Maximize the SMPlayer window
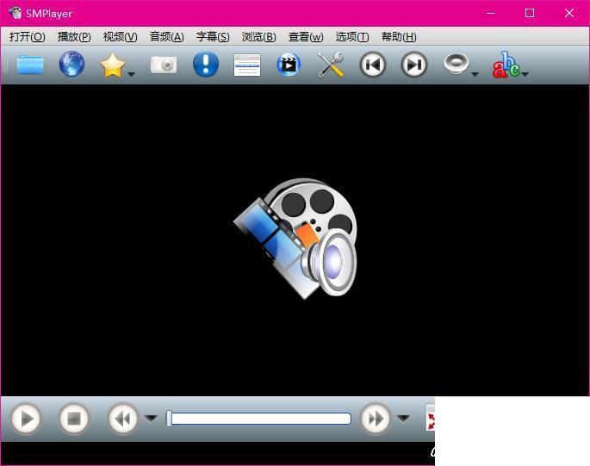The image size is (590, 466). tap(530, 13)
